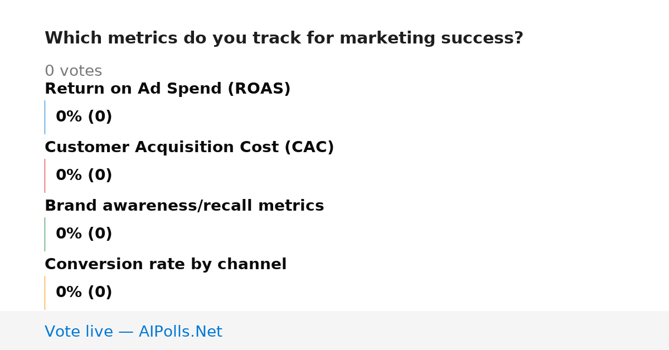Open the Vote live — AIPolls.Net link
The width and height of the screenshot is (669, 350).
(x=133, y=332)
